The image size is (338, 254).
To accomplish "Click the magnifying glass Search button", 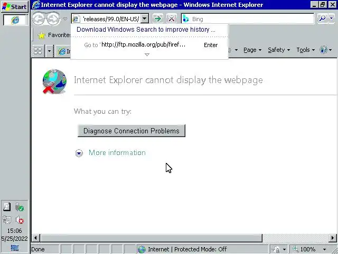I will tap(322, 19).
